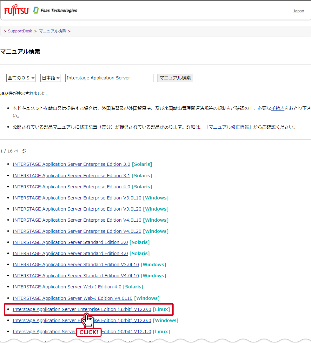The height and width of the screenshot is (343, 311).
Task: Open the 手続き procedure link
Action: coord(278,108)
